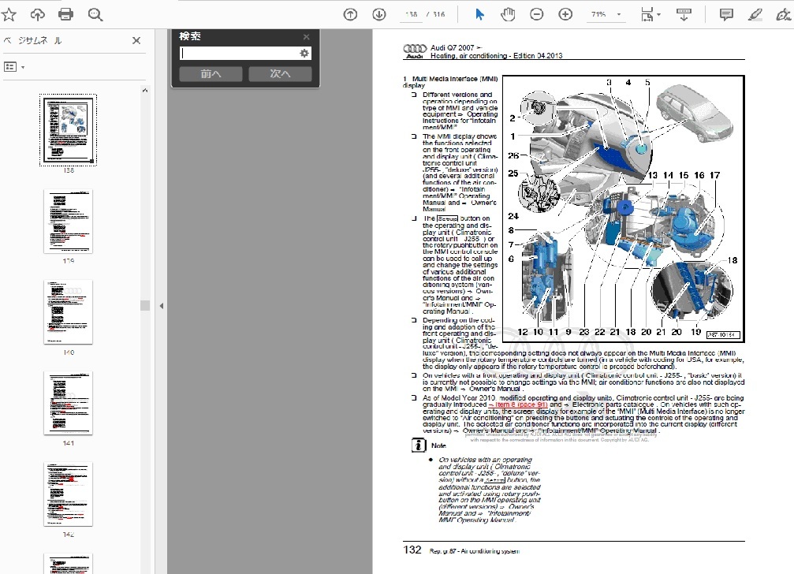The height and width of the screenshot is (574, 794).
Task: Activate the hand pan tool
Action: pos(508,14)
